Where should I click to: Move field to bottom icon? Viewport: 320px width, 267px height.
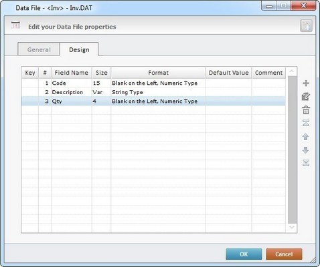pyautogui.click(x=306, y=163)
